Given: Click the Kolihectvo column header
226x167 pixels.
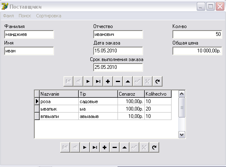Looking at the screenshot, I should click(158, 94).
